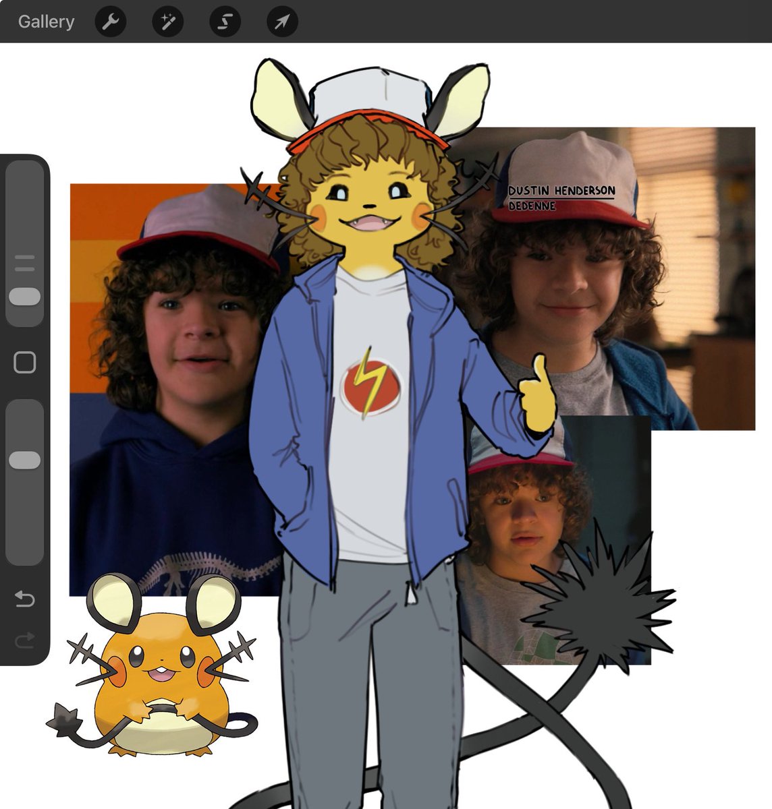Click the 'DUSTIN HENDERSON' label on cap
Viewport: 772px width, 809px height.
[x=561, y=191]
